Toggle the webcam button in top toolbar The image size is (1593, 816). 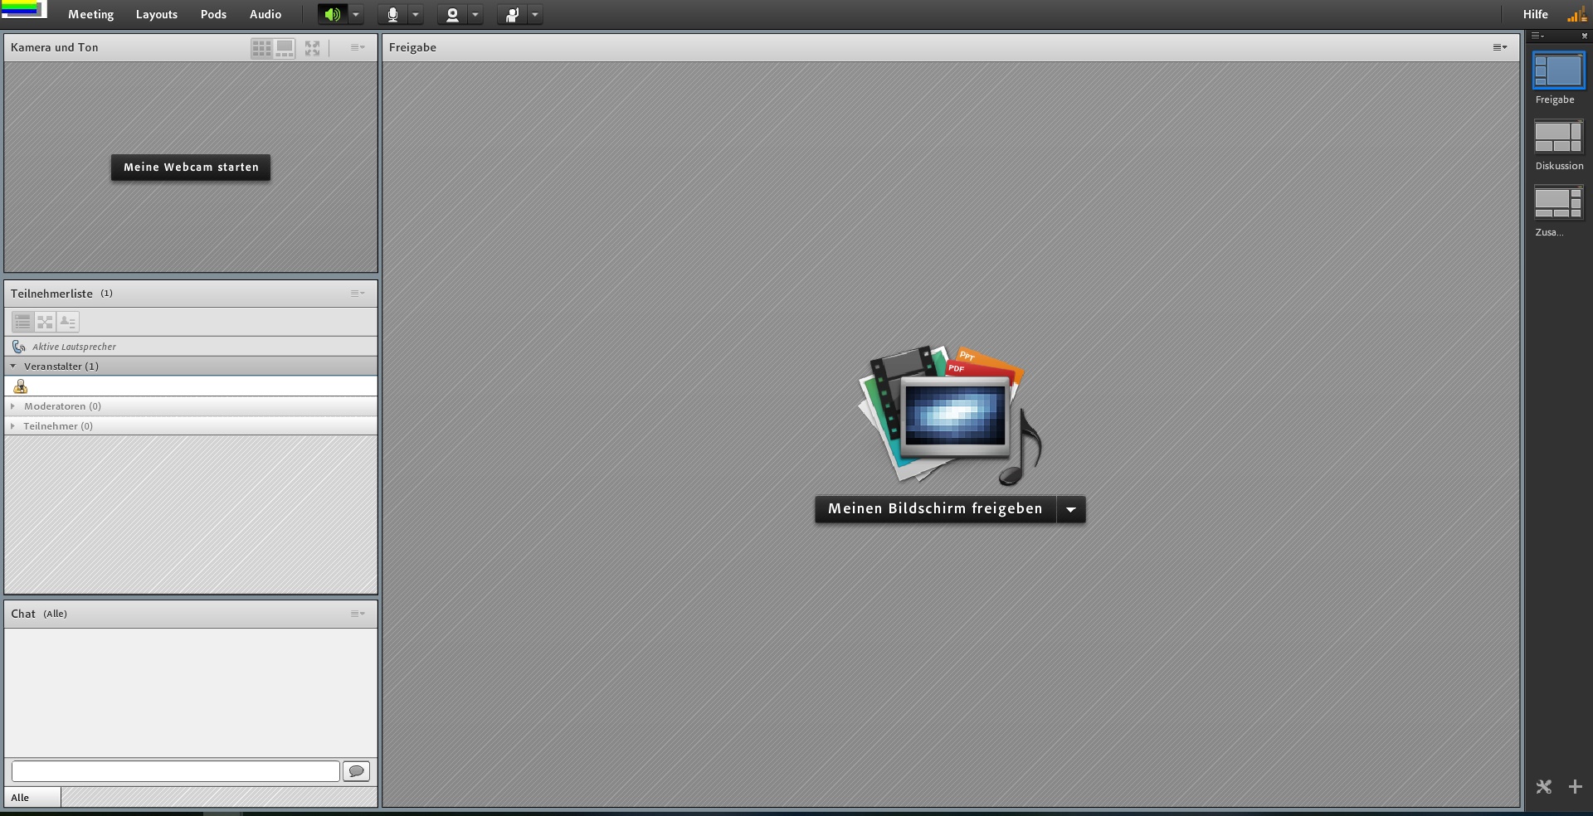tap(452, 14)
